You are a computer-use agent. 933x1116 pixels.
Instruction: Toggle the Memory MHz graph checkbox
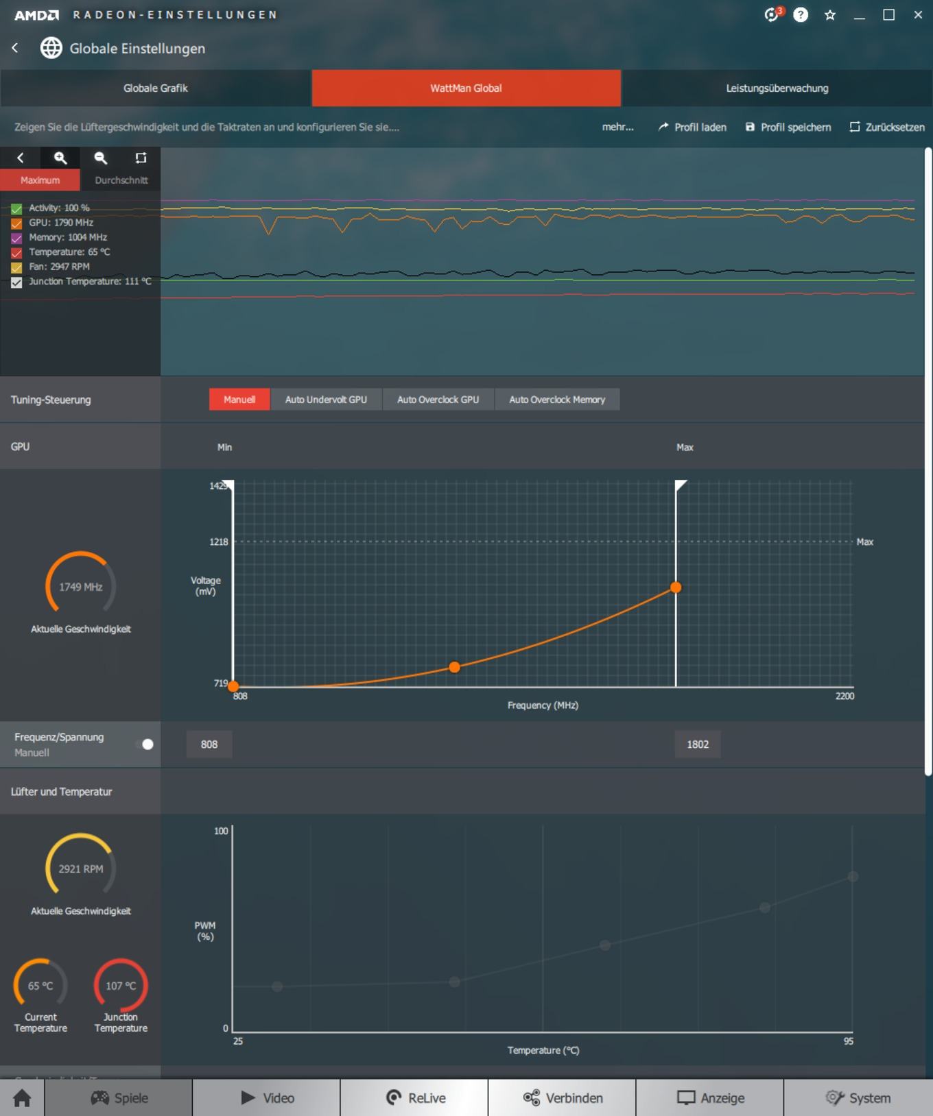[x=16, y=238]
